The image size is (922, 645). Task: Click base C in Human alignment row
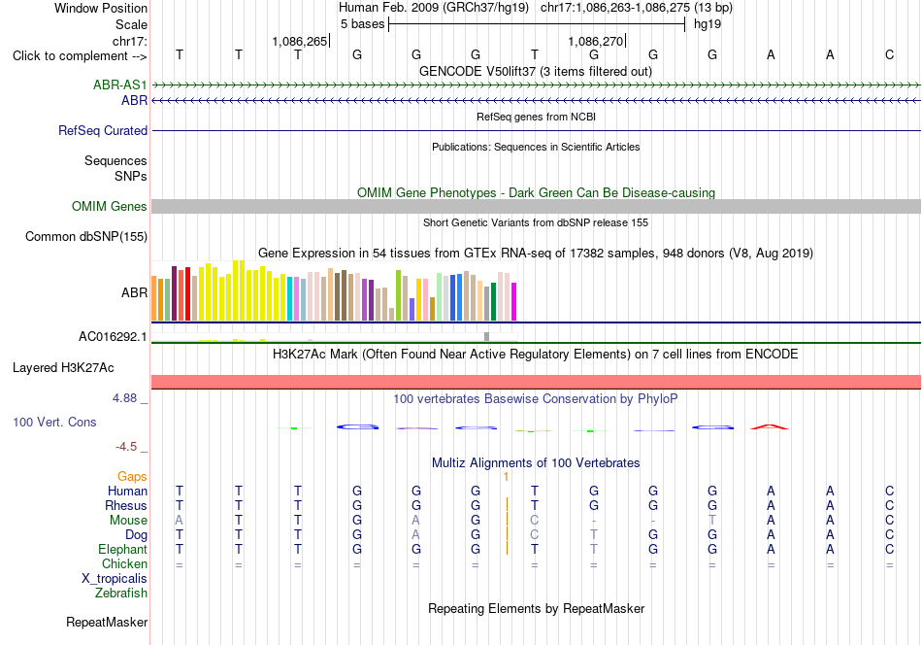point(889,491)
